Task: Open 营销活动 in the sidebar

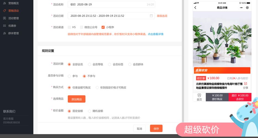Action: pos(14,11)
